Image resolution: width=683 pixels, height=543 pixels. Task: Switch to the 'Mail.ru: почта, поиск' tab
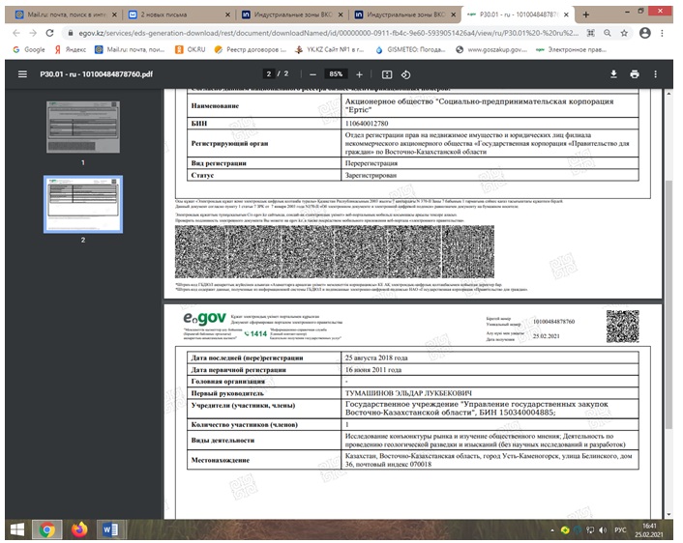(x=66, y=14)
